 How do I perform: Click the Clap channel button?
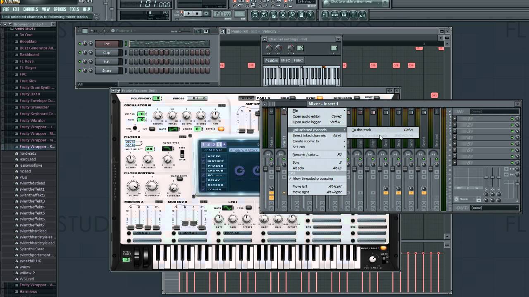tap(107, 53)
